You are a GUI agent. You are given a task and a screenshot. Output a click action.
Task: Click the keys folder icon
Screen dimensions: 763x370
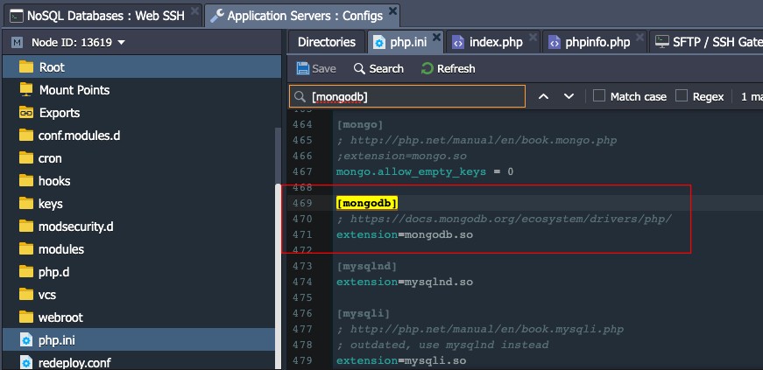tap(26, 203)
